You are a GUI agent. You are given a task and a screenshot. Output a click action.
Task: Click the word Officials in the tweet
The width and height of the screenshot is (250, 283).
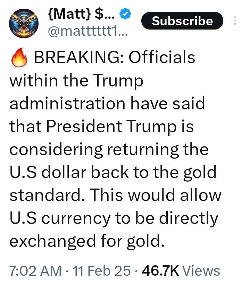tap(162, 58)
